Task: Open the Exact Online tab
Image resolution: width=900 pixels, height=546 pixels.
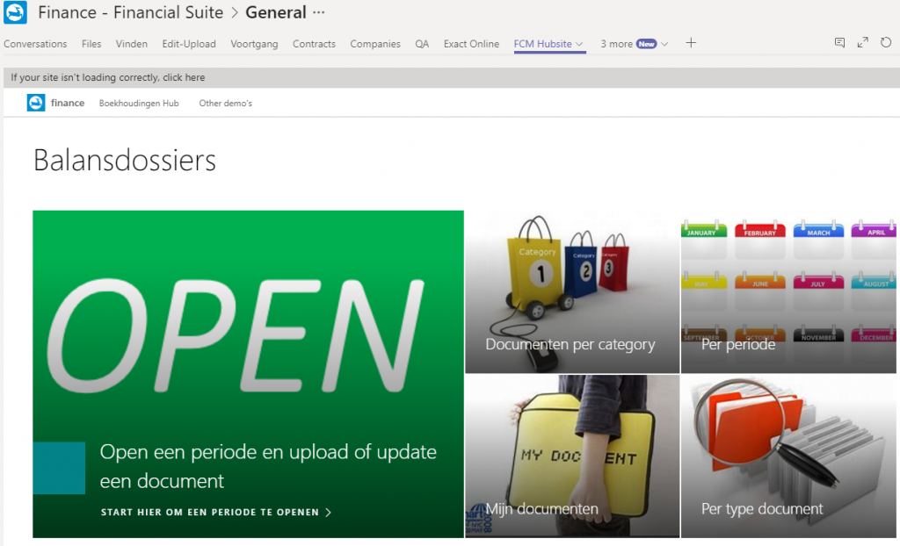Action: (471, 44)
